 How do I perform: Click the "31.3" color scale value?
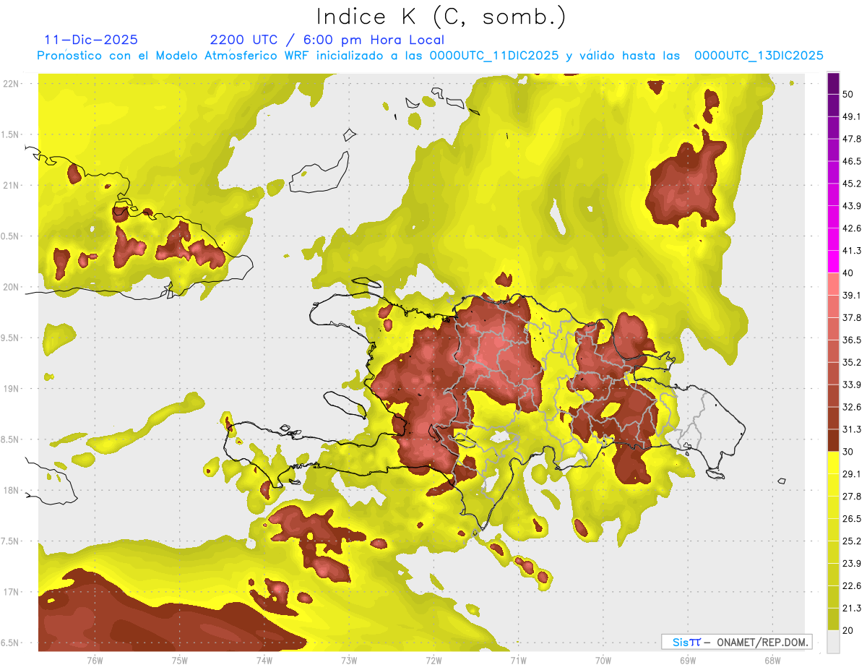click(852, 429)
